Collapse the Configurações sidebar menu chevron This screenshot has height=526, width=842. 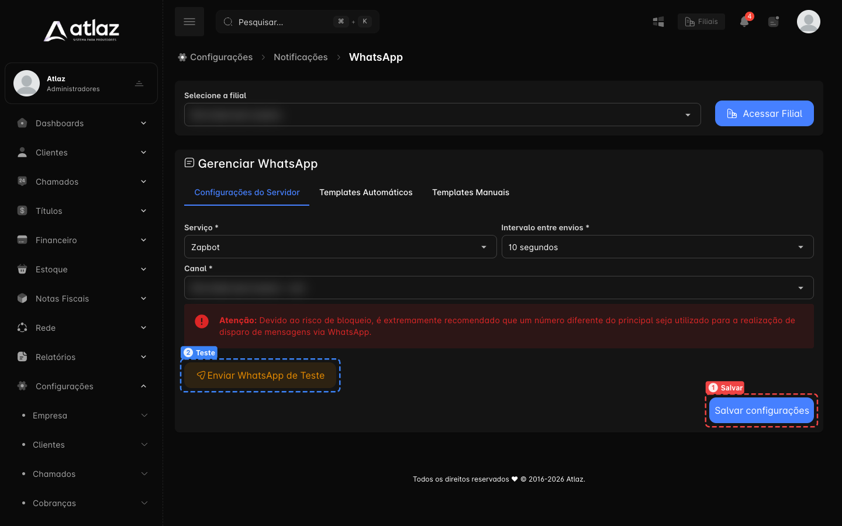pos(143,386)
